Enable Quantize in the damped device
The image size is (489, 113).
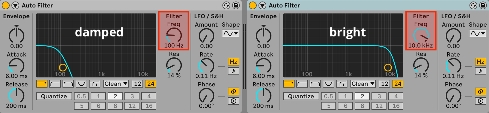tap(54, 96)
